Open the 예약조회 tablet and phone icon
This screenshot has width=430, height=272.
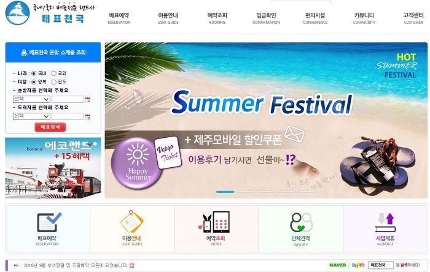point(216,222)
